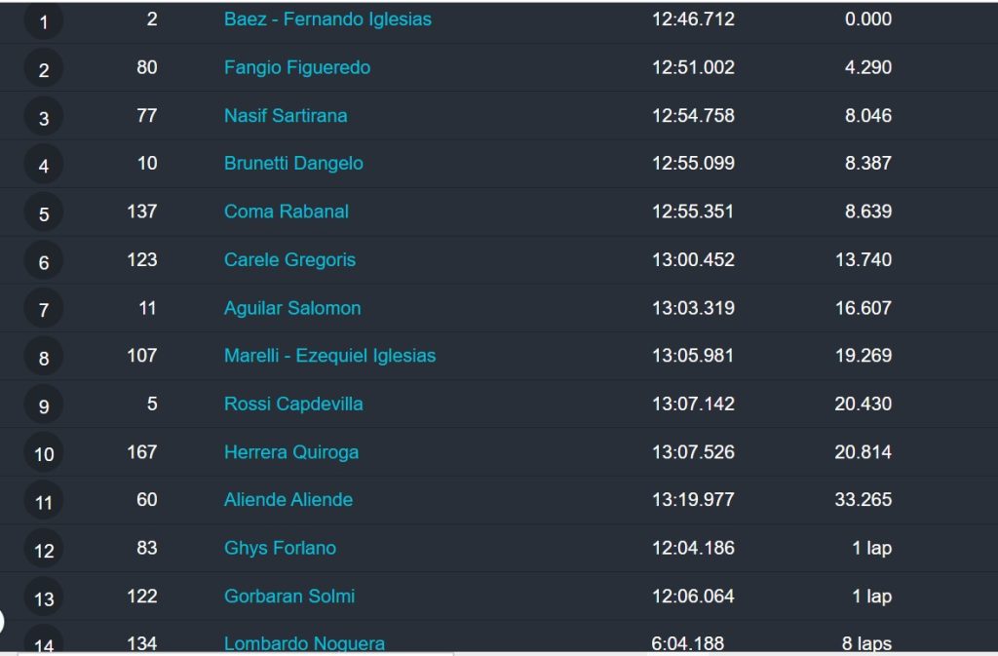Image resolution: width=998 pixels, height=656 pixels.
Task: Click the Aliende Aliende name link
Action: (x=288, y=500)
